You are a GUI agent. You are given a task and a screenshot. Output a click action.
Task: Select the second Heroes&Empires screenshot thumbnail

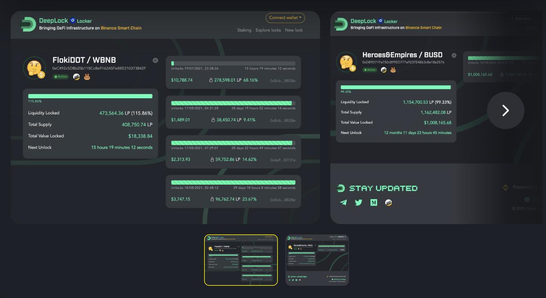point(317,260)
